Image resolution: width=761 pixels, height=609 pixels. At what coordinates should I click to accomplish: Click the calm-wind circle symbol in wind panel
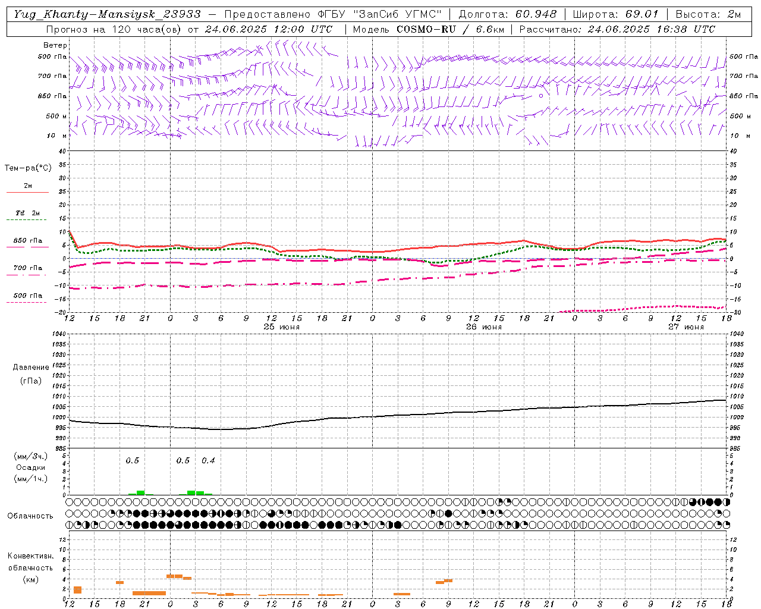point(541,95)
